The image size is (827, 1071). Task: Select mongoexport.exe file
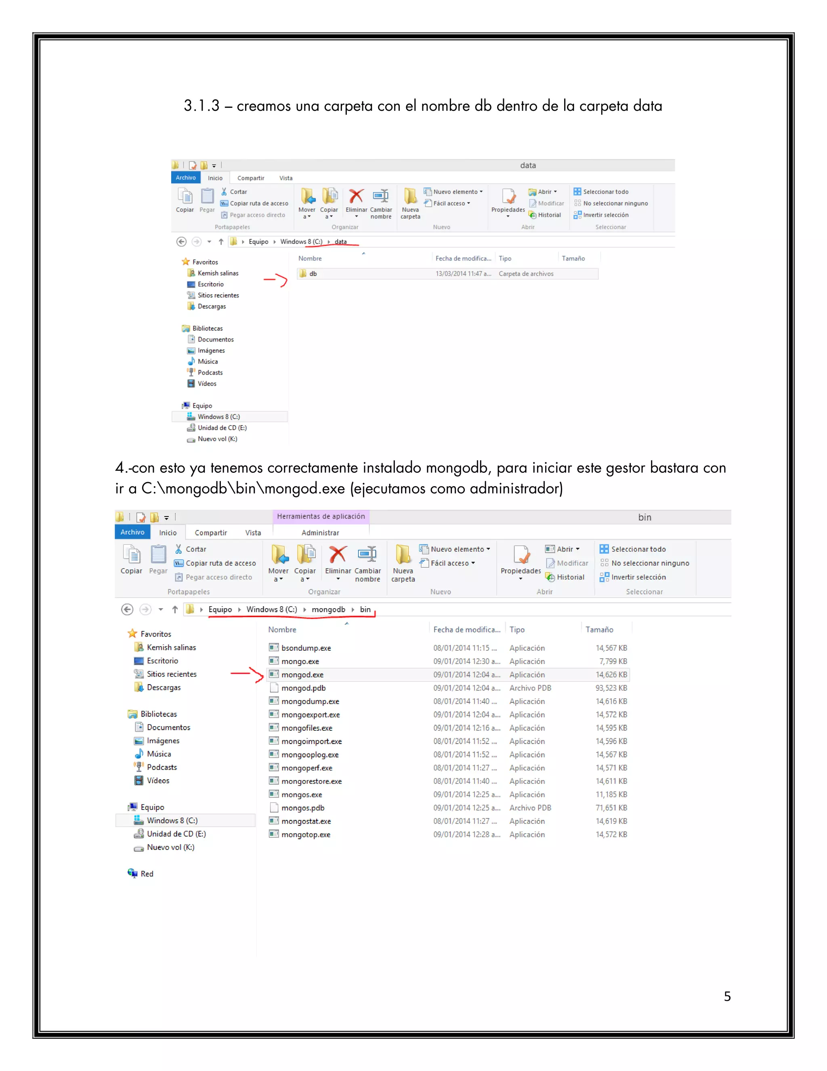point(448,715)
